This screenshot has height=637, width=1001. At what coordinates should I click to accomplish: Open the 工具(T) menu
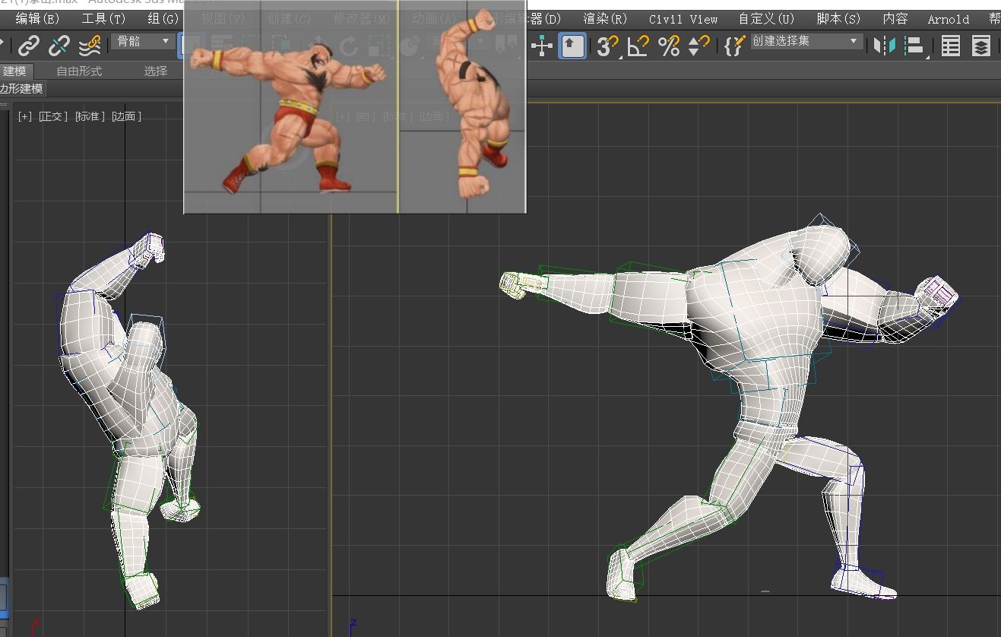pos(103,19)
